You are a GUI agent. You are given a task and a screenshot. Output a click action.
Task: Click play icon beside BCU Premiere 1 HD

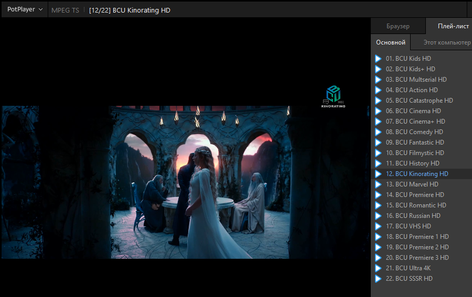[x=378, y=237]
